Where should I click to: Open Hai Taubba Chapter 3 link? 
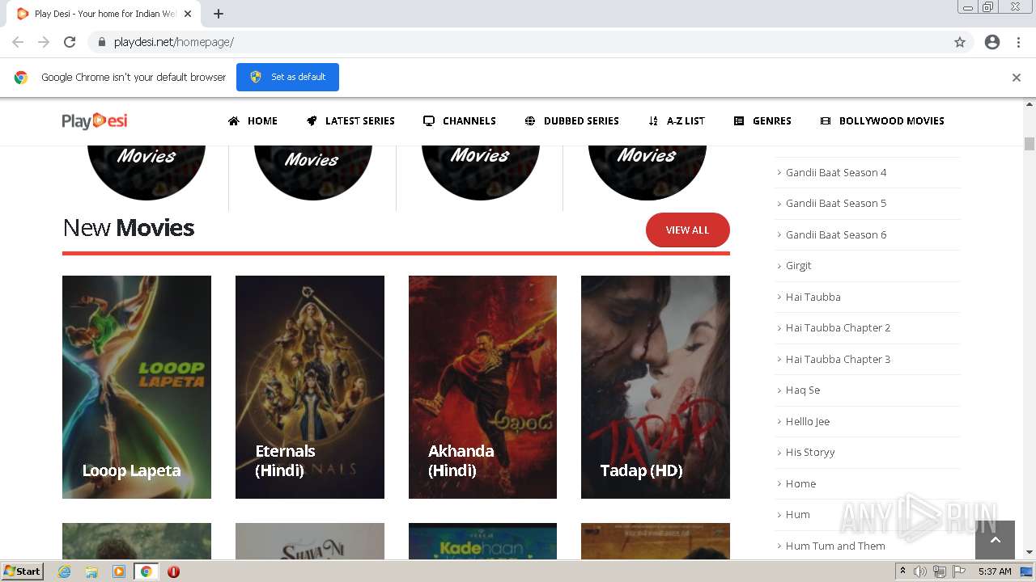(838, 359)
